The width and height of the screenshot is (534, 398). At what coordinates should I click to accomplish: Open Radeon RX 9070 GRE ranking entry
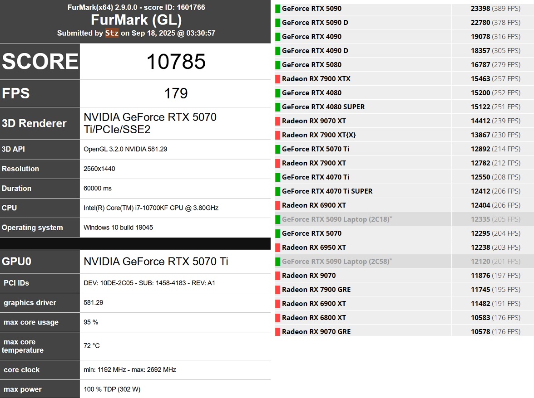[316, 332]
